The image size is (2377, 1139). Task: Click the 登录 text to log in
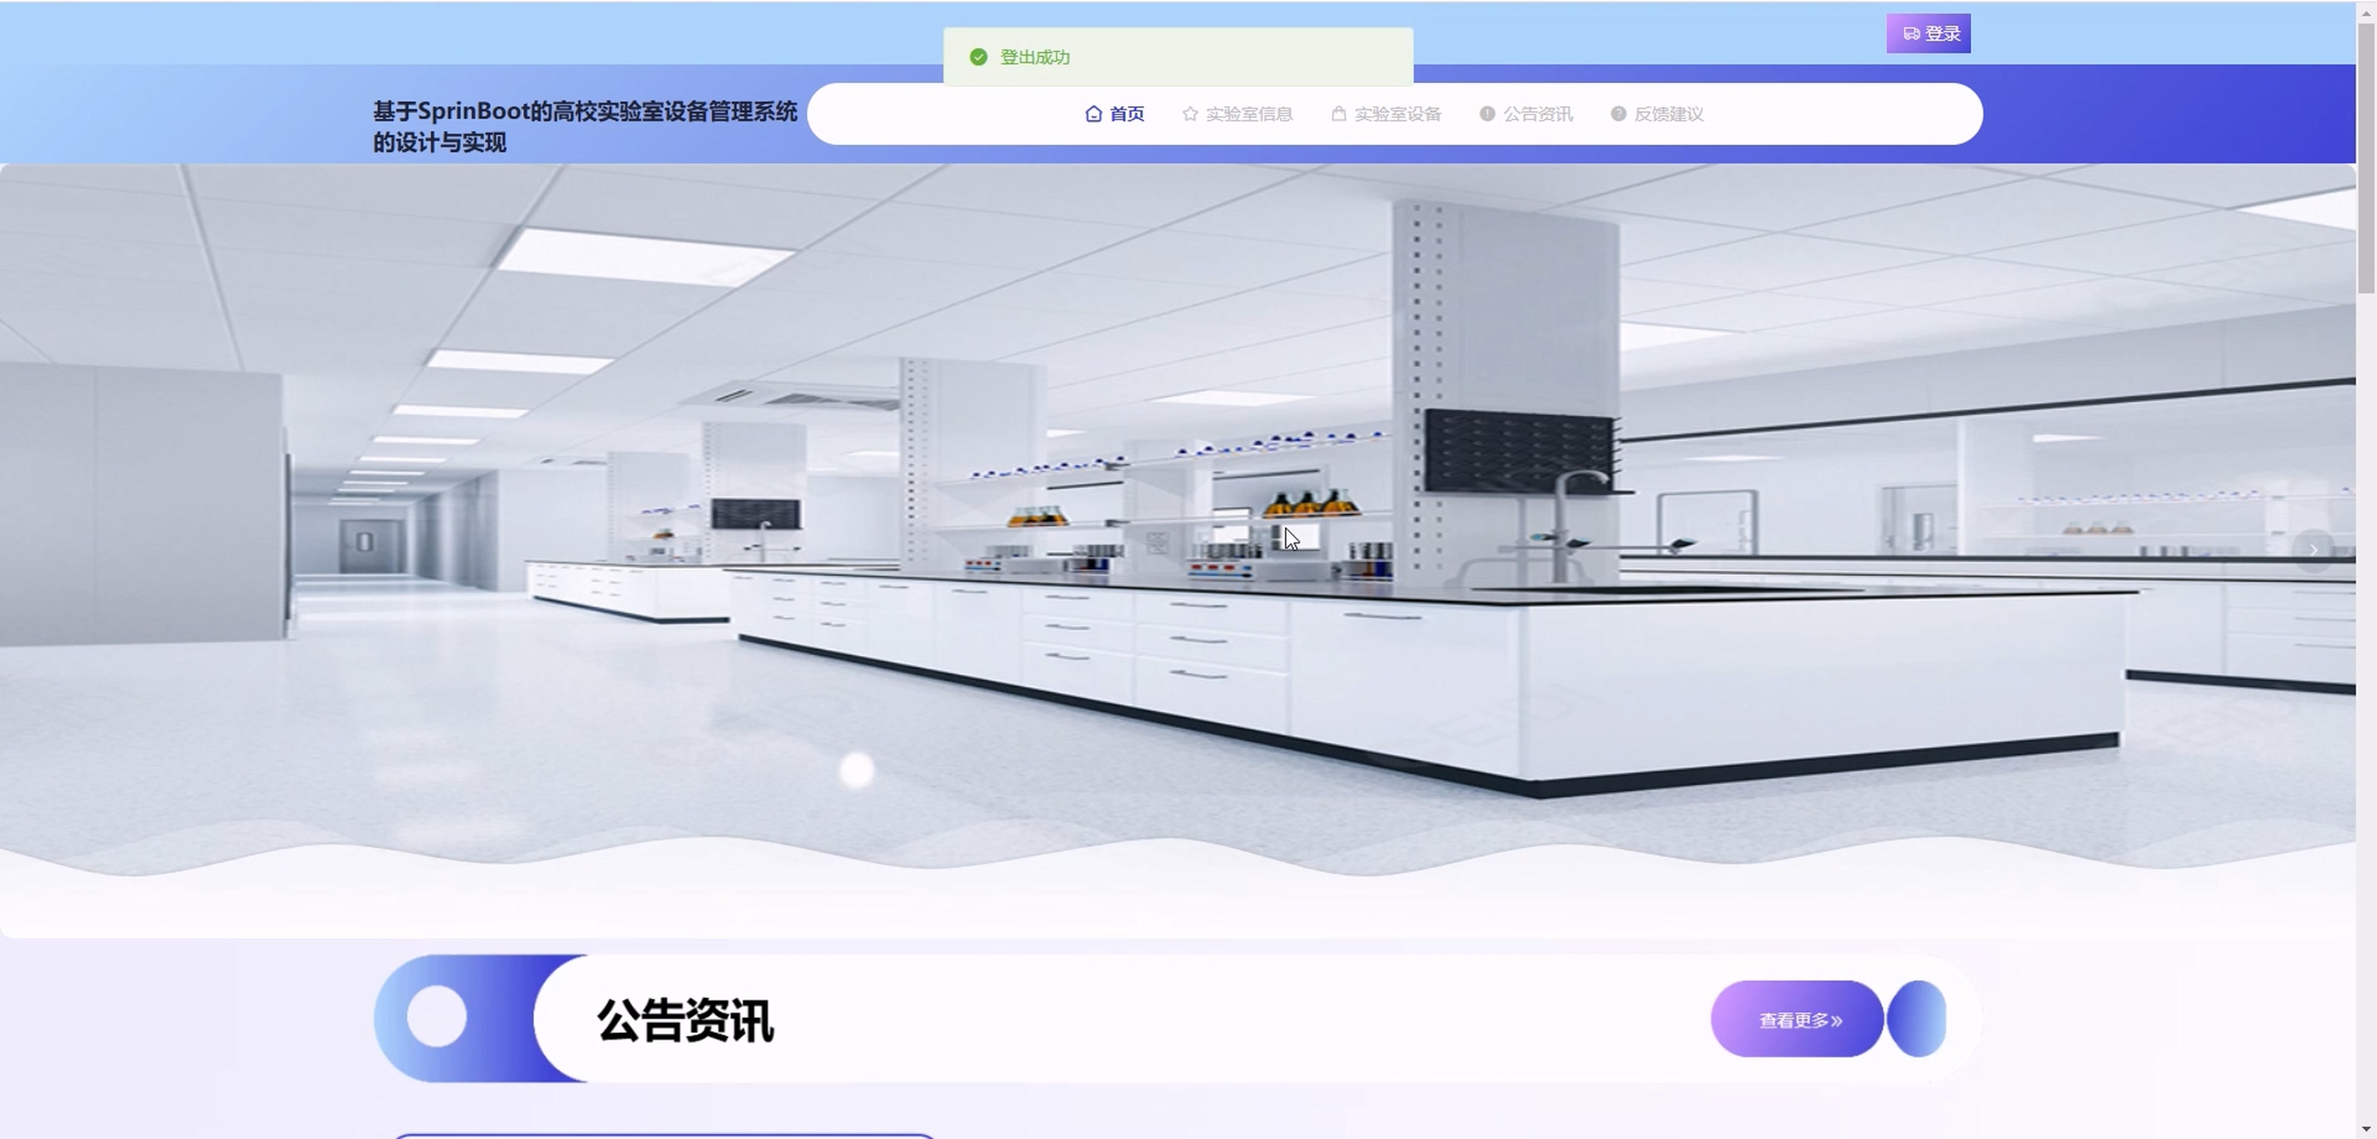[1943, 33]
